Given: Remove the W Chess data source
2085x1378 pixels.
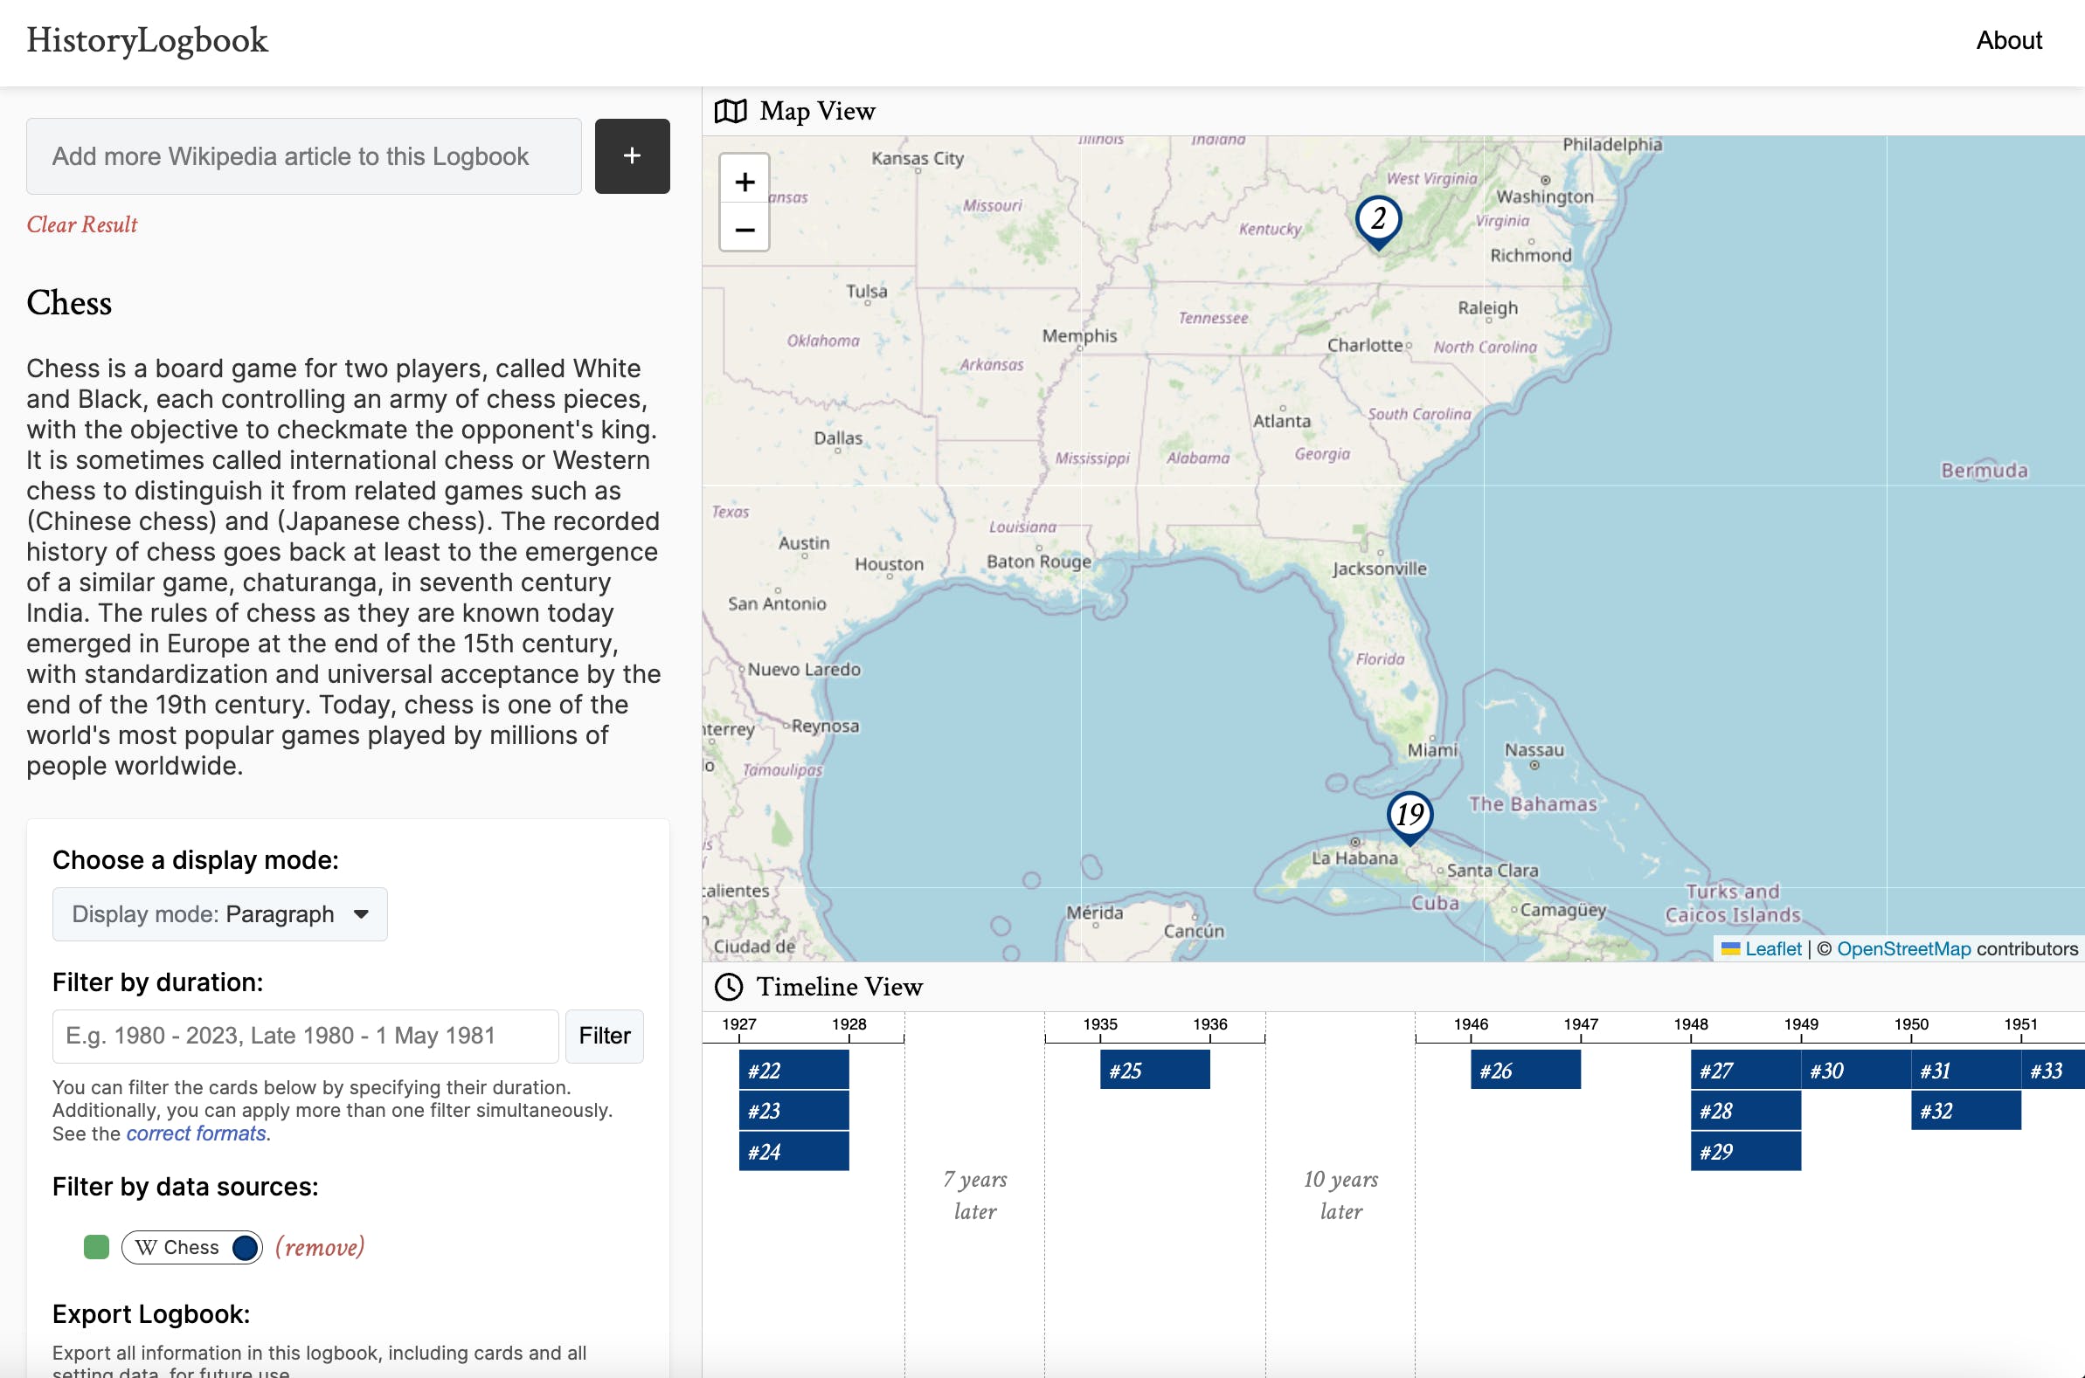Looking at the screenshot, I should coord(319,1247).
